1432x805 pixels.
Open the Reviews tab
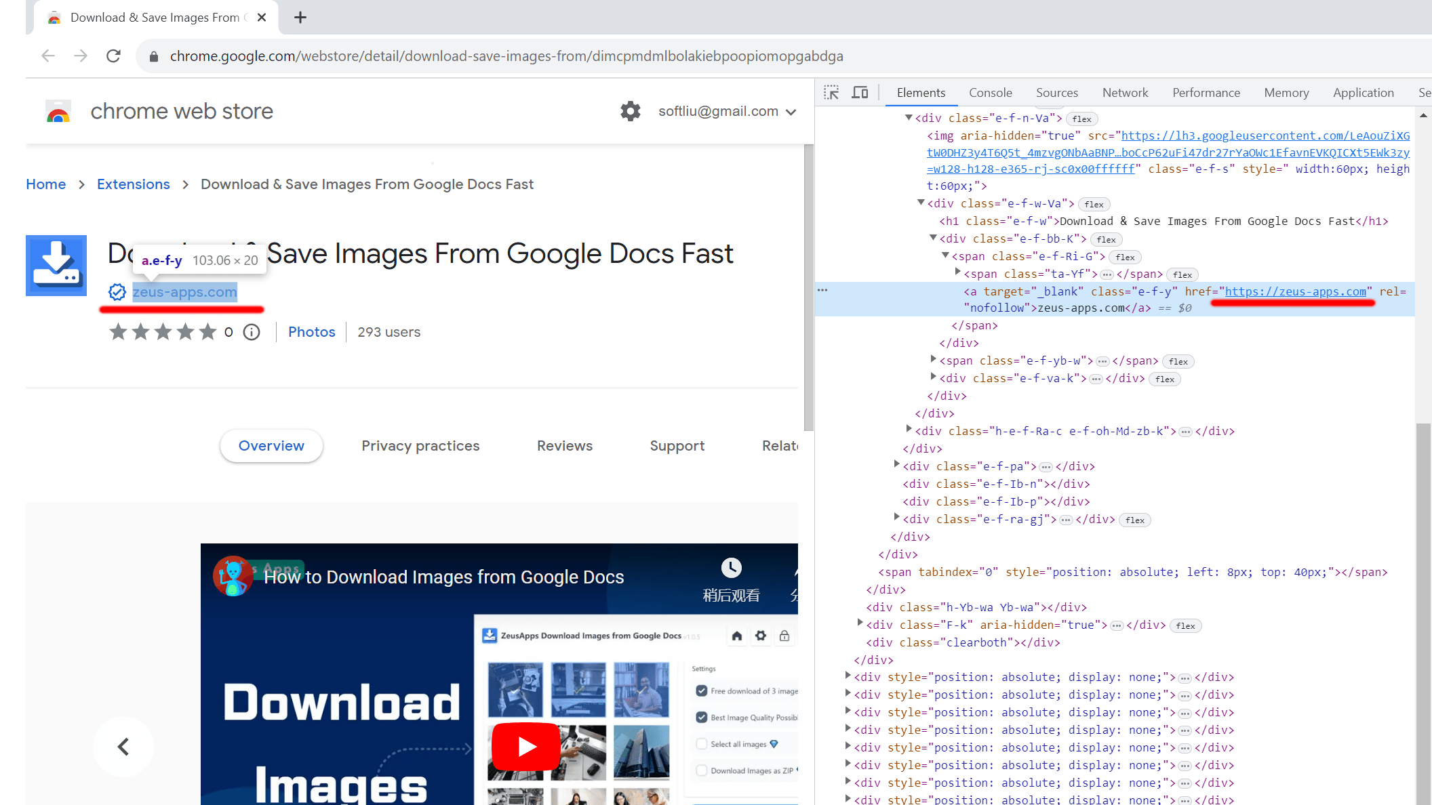pyautogui.click(x=565, y=446)
